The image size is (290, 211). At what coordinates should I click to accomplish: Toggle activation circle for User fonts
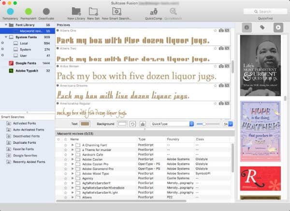pos(2,55)
